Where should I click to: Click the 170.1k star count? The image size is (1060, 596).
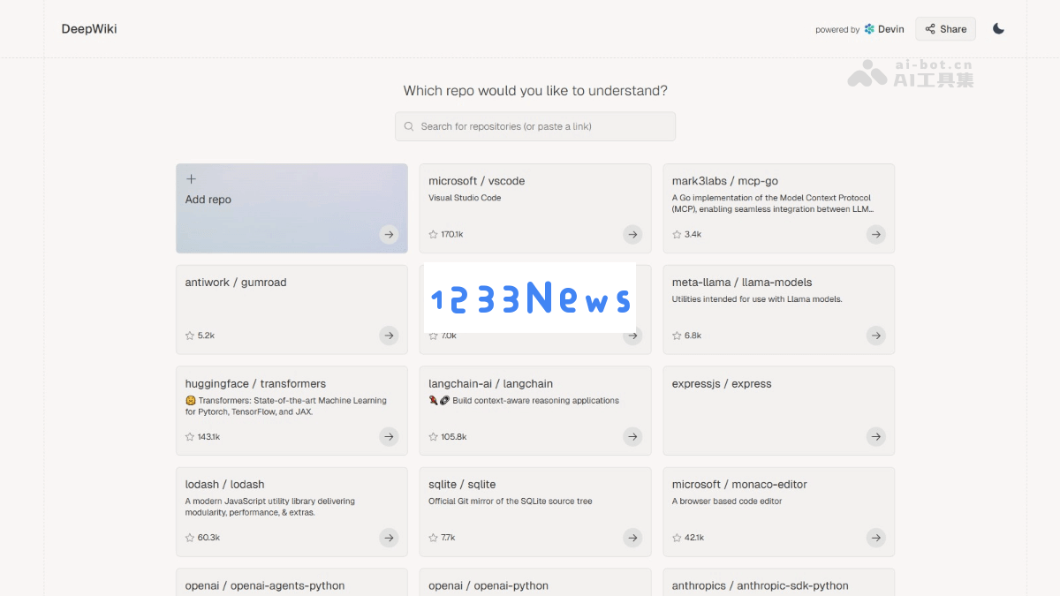point(452,235)
